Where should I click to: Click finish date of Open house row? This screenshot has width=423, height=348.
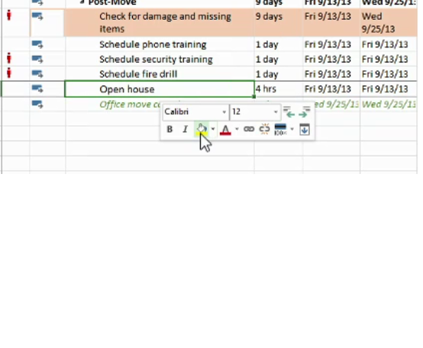coord(385,89)
